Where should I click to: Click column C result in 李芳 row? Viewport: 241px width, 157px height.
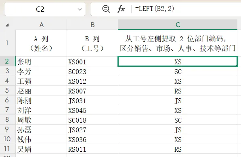(178, 71)
